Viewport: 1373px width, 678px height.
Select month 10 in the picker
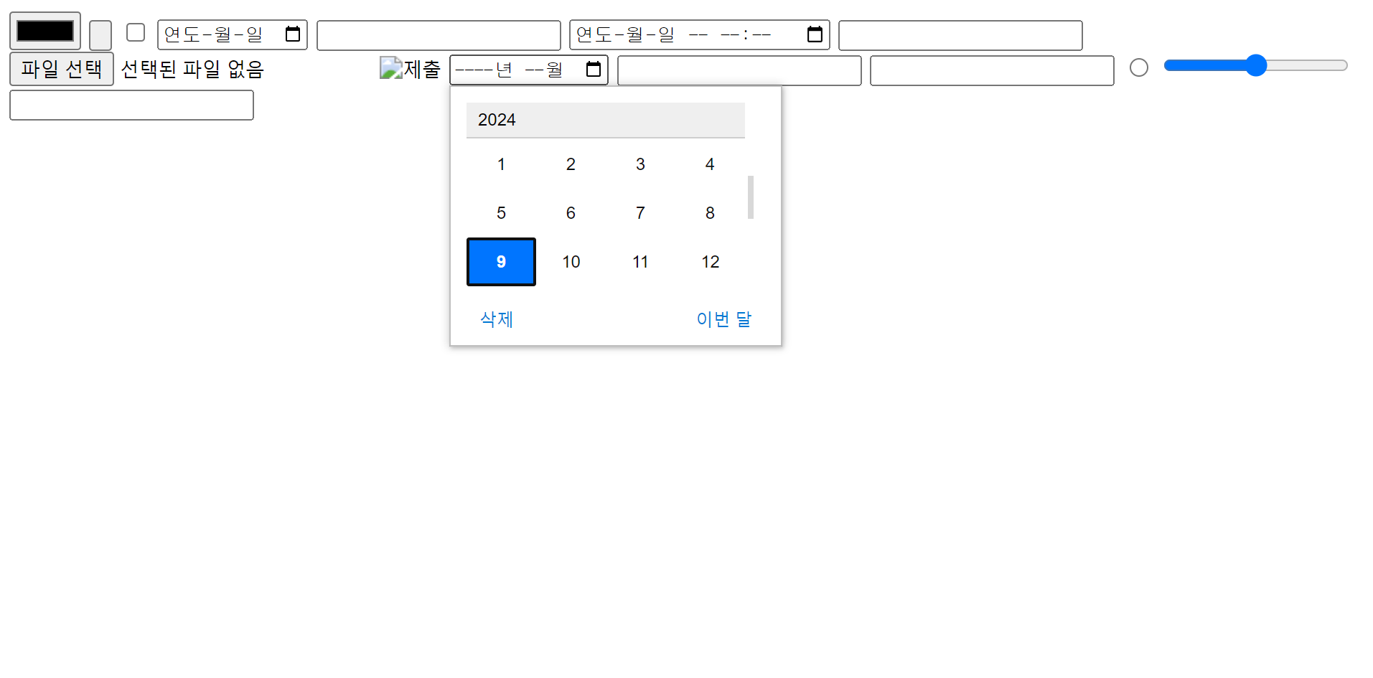(571, 262)
